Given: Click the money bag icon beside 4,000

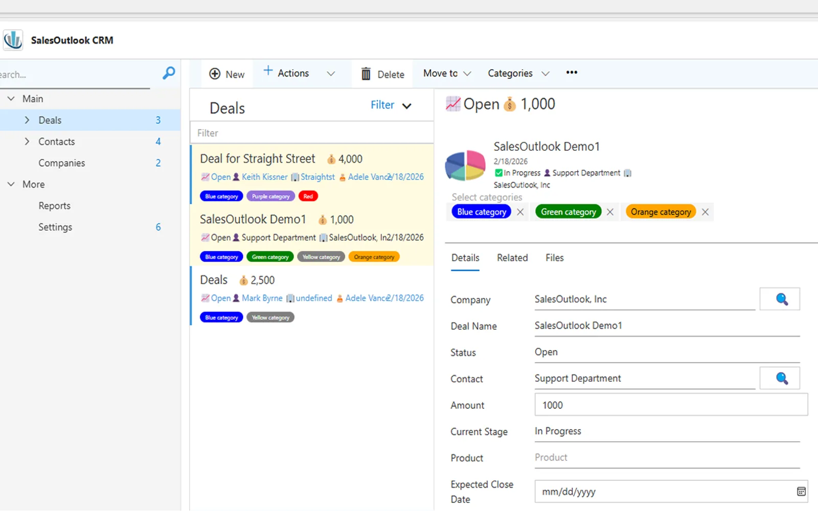Looking at the screenshot, I should 331,159.
